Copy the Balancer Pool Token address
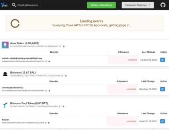 click(x=60, y=106)
